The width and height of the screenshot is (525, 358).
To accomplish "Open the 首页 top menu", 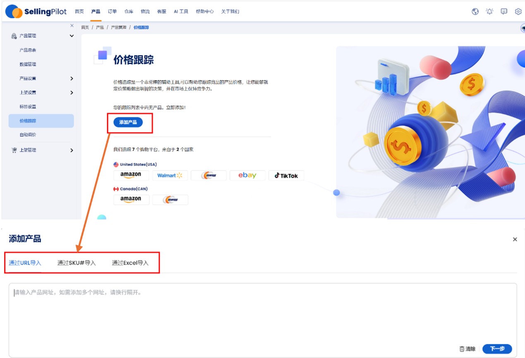I will [79, 12].
